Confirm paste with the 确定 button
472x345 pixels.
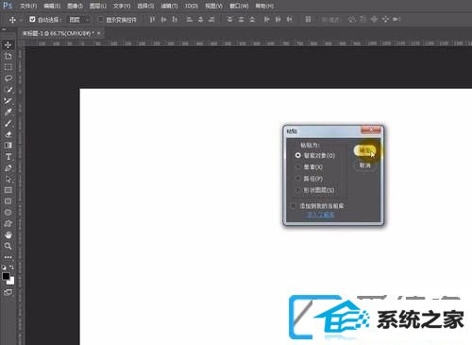coord(364,150)
